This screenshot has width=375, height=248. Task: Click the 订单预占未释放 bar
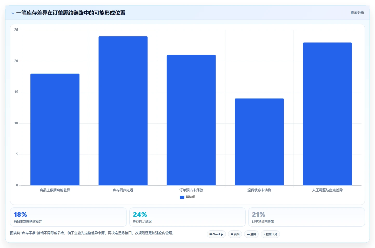click(191, 120)
